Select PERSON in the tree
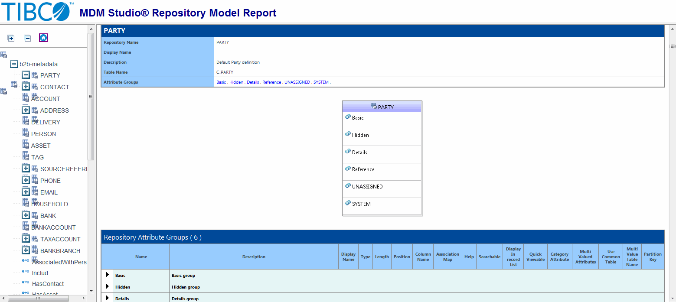Screen dimensions: 676x302 coord(43,134)
